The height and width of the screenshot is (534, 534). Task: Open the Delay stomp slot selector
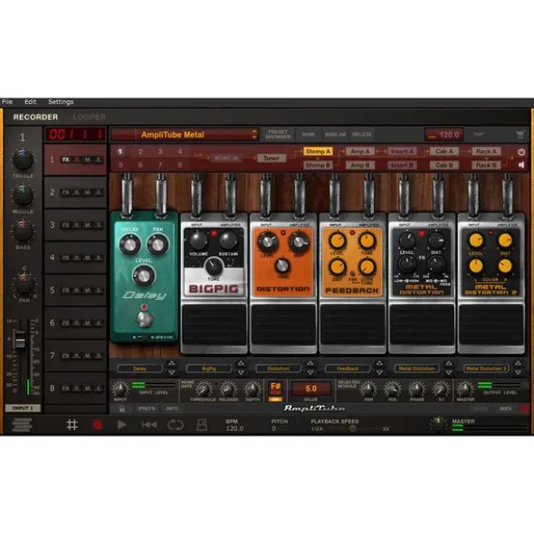tap(139, 369)
